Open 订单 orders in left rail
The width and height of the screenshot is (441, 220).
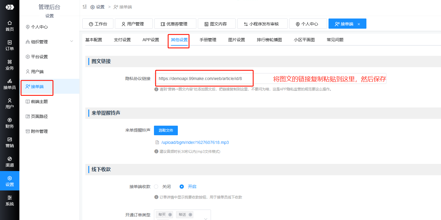[x=10, y=45]
